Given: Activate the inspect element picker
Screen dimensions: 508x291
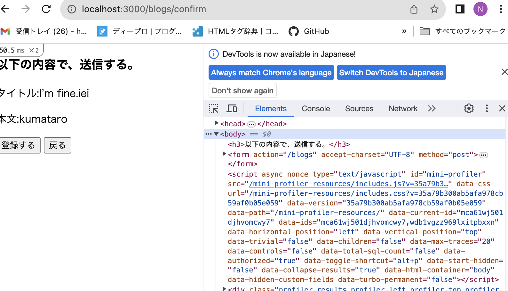Looking at the screenshot, I should tap(214, 109).
